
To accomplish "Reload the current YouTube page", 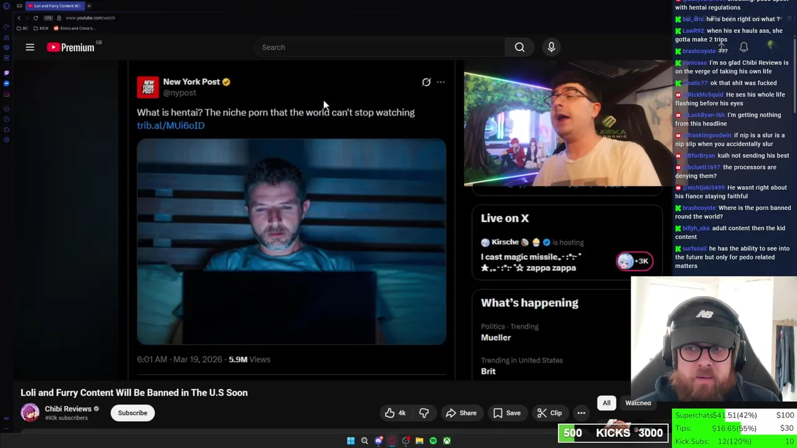I will (x=35, y=18).
